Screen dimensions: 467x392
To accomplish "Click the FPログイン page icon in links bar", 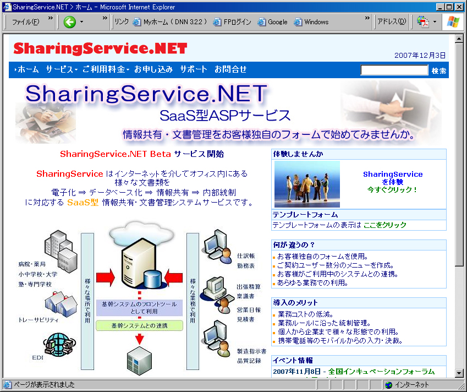I will 217,22.
